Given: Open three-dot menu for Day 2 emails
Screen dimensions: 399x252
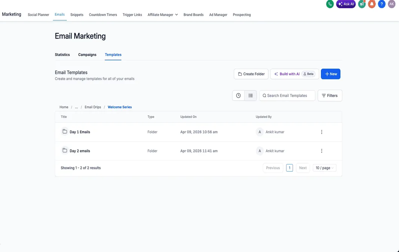Looking at the screenshot, I should tap(322, 151).
